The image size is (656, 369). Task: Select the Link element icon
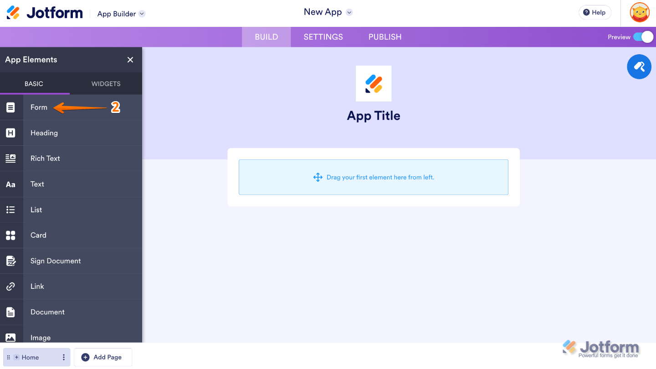point(11,286)
